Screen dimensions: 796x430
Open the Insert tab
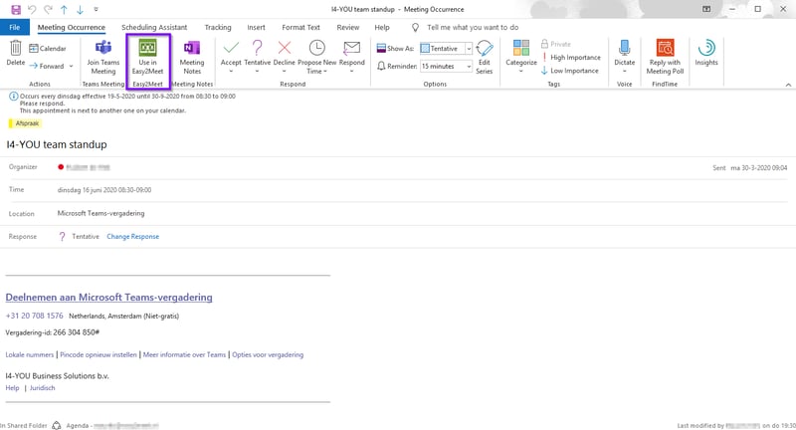256,28
